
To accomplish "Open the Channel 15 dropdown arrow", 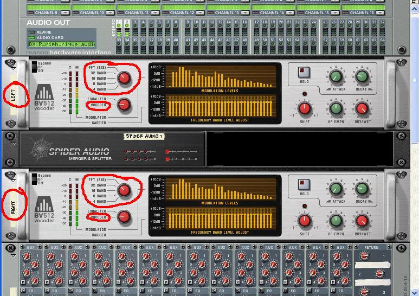I will pos(335,12).
